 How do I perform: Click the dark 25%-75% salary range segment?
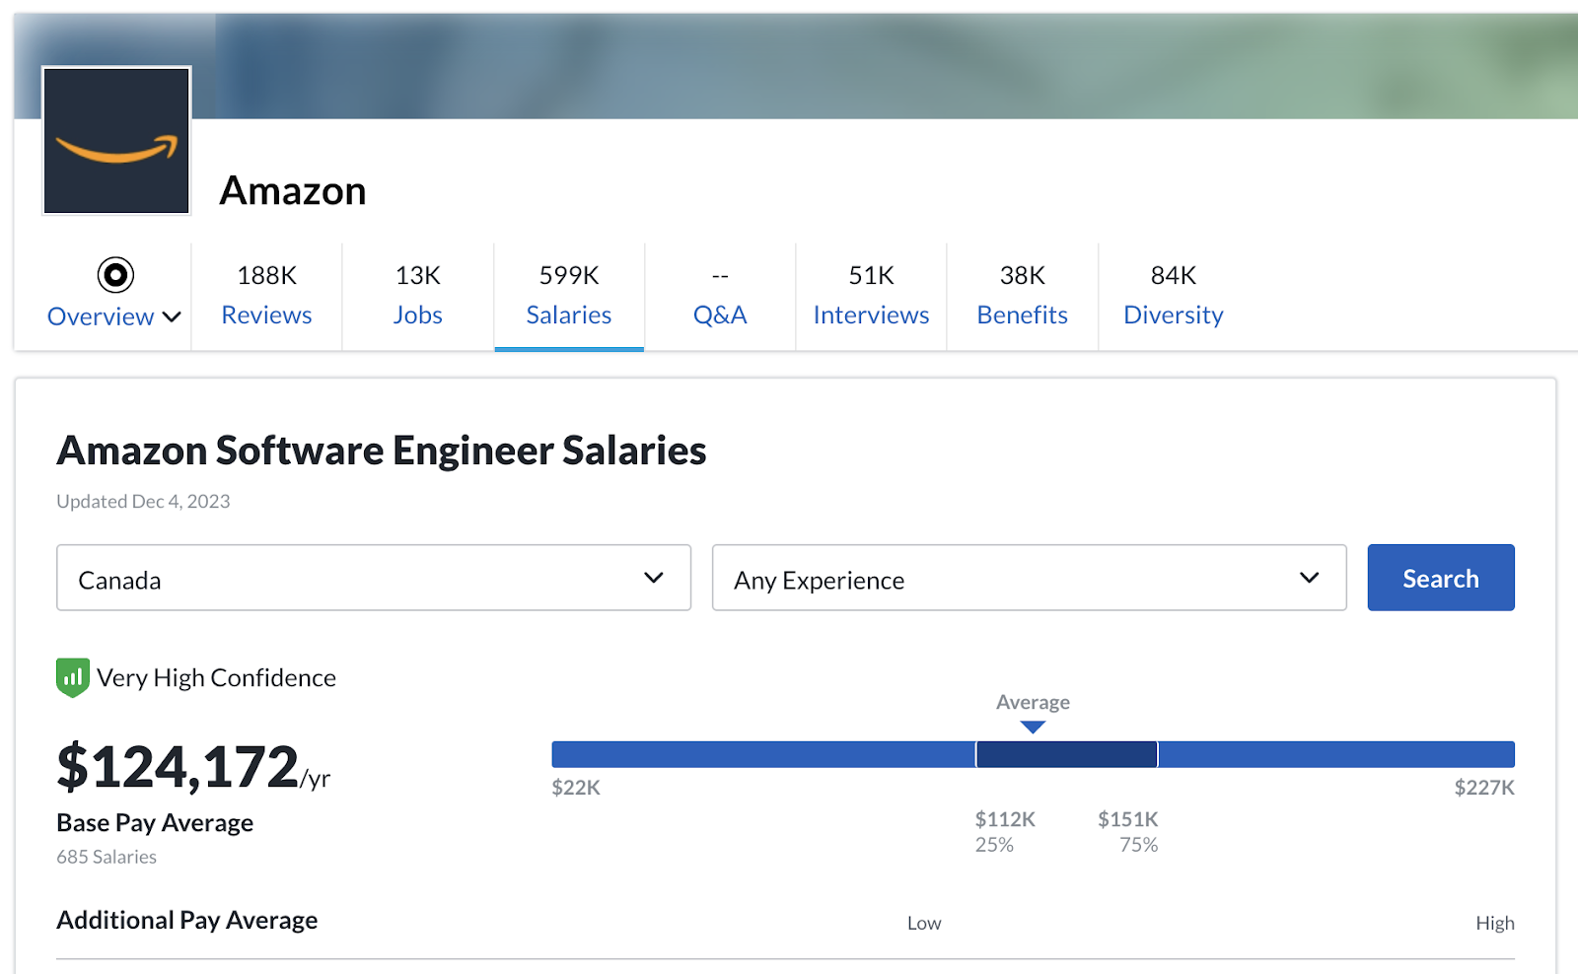pyautogui.click(x=1067, y=754)
